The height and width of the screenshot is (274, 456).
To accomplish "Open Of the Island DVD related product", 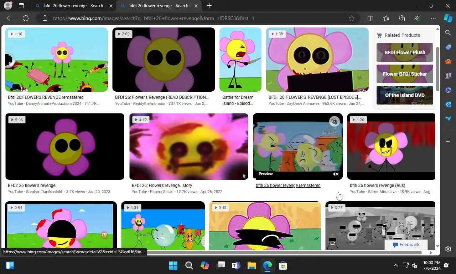I will (x=405, y=95).
